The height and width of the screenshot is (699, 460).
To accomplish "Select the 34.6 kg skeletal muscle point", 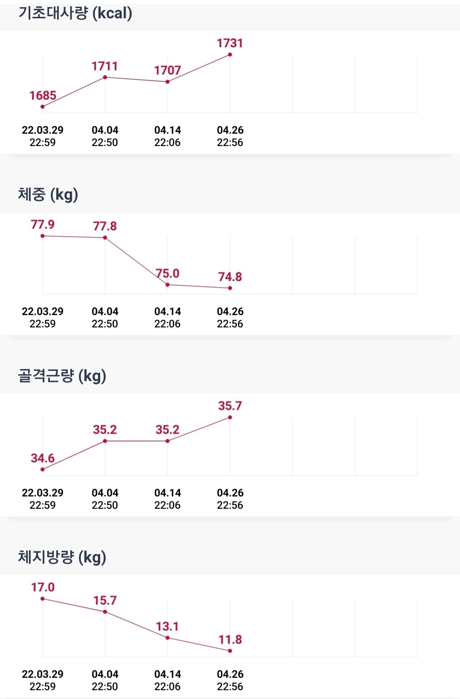I will pyautogui.click(x=43, y=470).
